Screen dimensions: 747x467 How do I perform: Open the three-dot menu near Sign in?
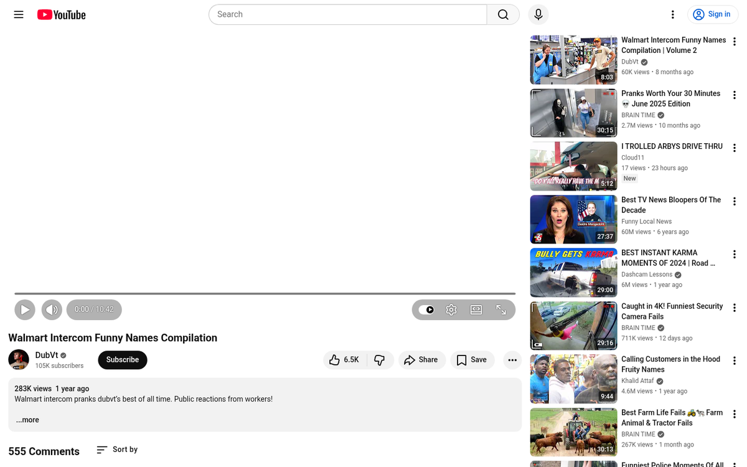[673, 14]
